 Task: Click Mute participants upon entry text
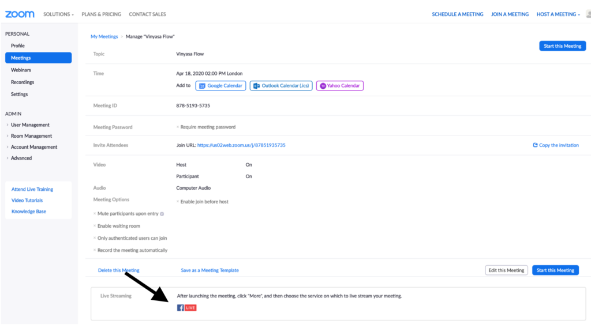[128, 214]
